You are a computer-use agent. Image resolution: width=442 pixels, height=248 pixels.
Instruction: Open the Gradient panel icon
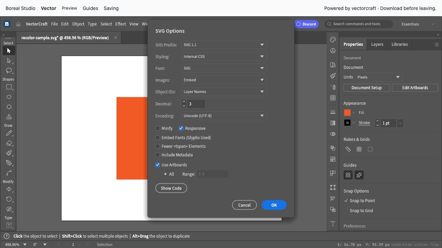tap(333, 123)
